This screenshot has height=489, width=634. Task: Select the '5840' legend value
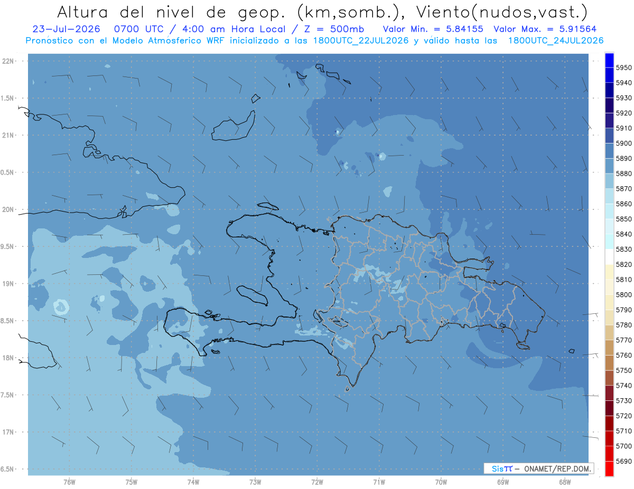coord(623,234)
